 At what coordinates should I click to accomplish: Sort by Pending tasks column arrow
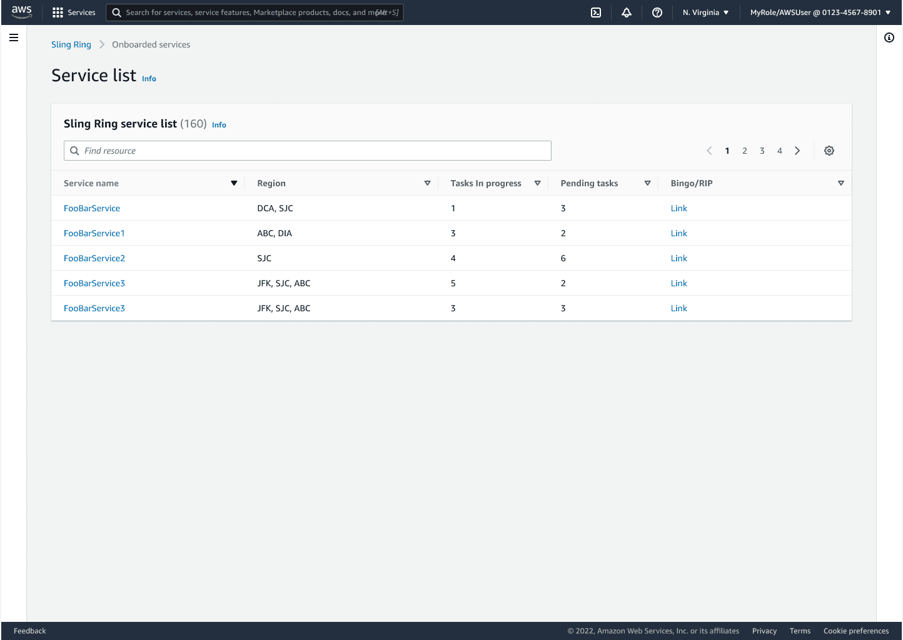[x=647, y=183]
